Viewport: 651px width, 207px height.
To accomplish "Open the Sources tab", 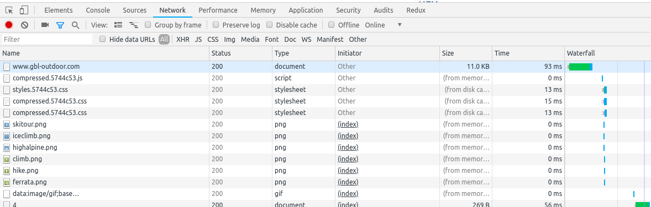I will (134, 10).
